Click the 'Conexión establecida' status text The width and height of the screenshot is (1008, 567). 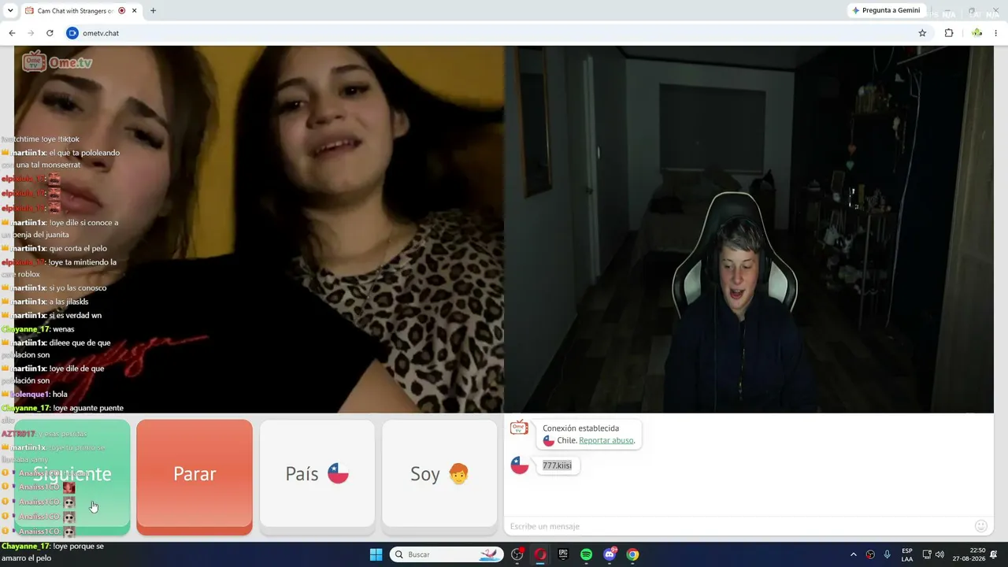(x=580, y=428)
